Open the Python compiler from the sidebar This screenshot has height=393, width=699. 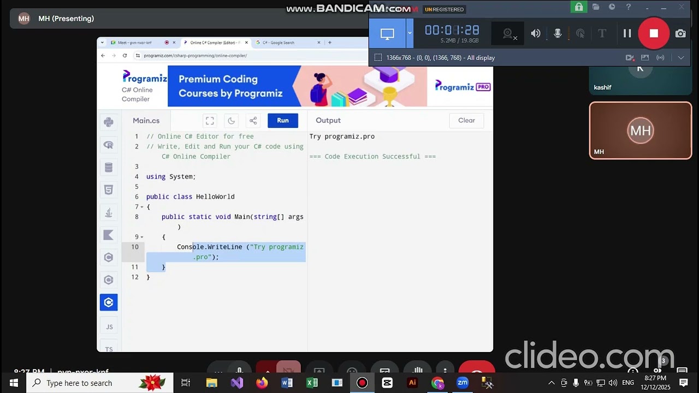point(109,122)
